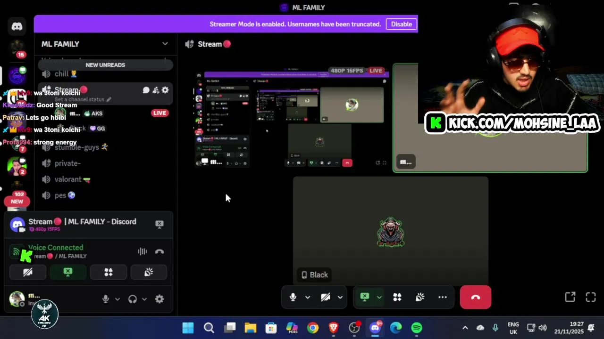Toggle screen share in left voice panel
Viewport: 604px width, 339px height.
pos(68,272)
